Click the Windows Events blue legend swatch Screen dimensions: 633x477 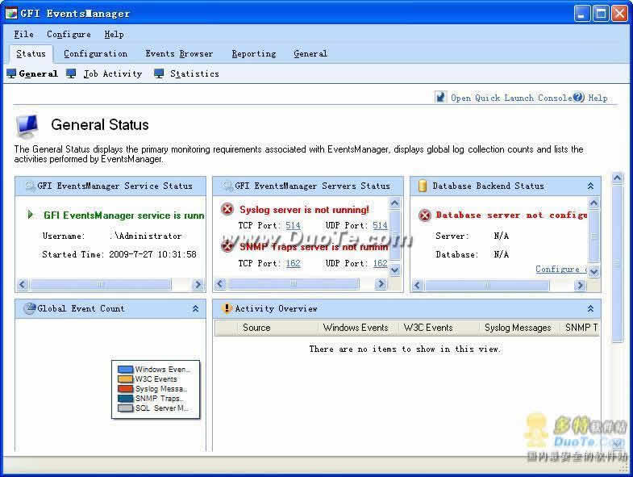click(125, 370)
